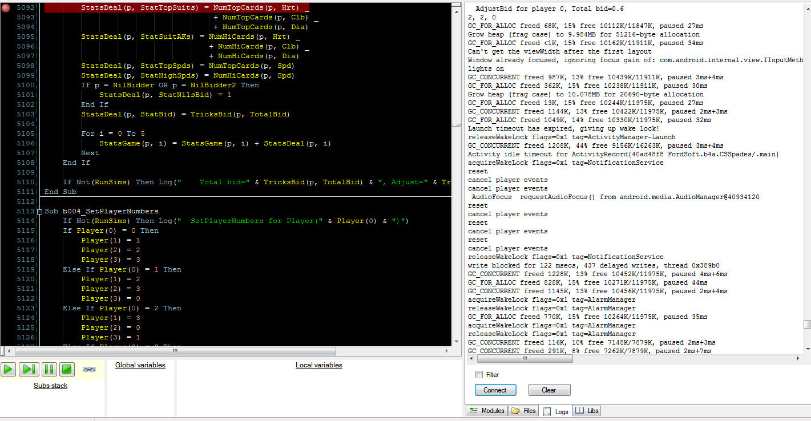Open the Libs tab
811x421 pixels.
[587, 411]
